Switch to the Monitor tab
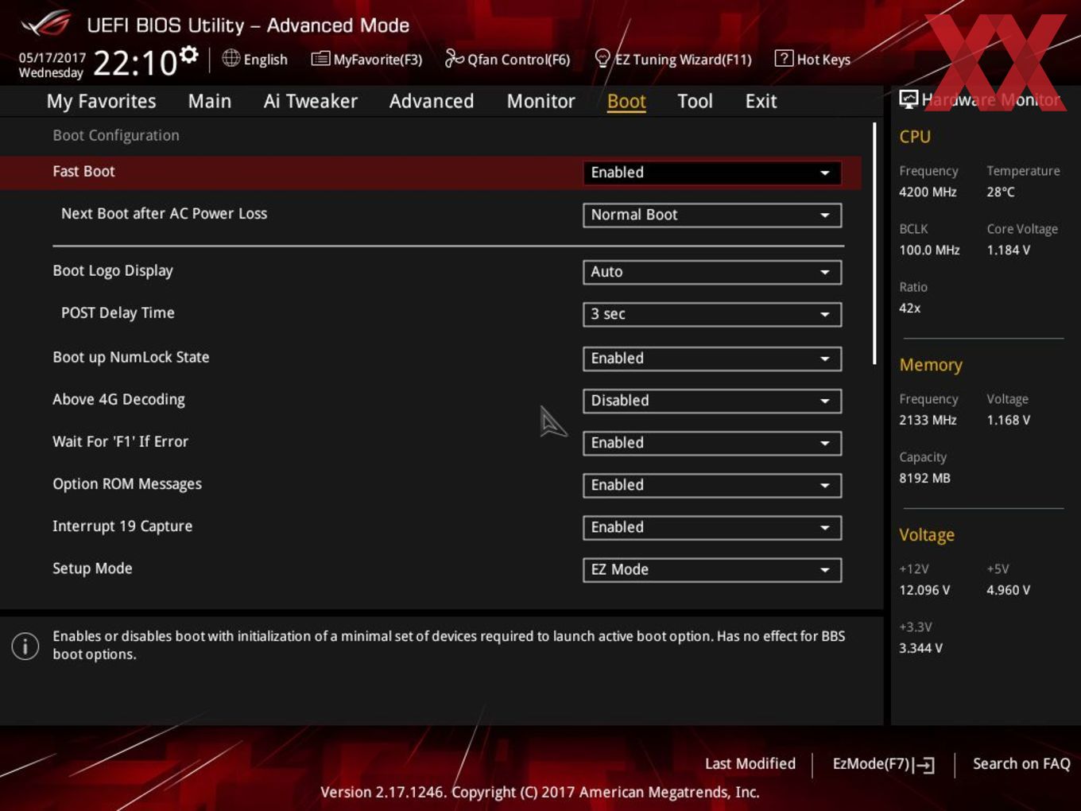 click(x=541, y=101)
